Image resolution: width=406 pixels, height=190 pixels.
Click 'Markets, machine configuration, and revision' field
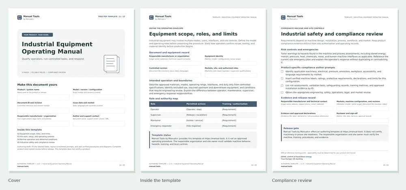click(x=363, y=108)
